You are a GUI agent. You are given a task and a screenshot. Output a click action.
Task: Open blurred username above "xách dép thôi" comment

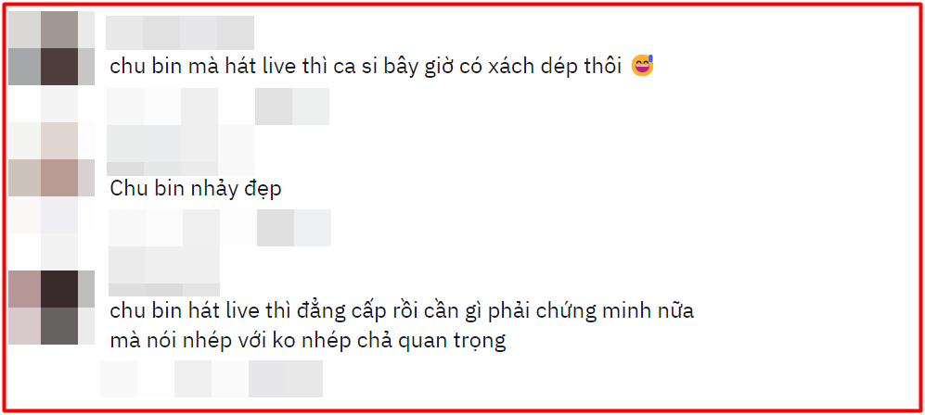[x=180, y=33]
